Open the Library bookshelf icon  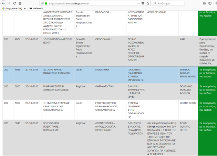pos(204,3)
